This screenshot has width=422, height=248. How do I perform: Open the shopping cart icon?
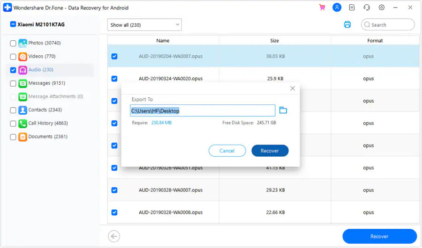pyautogui.click(x=322, y=7)
